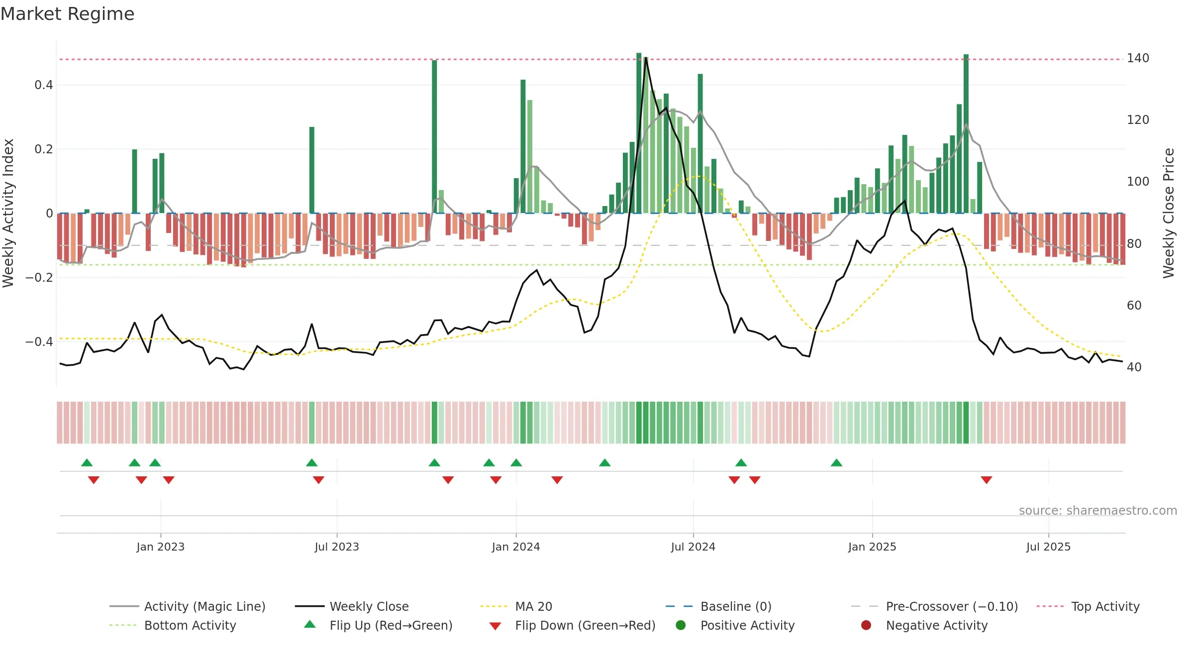
Task: Click the Weekly Activity Index axis title
Action: [x=8, y=213]
